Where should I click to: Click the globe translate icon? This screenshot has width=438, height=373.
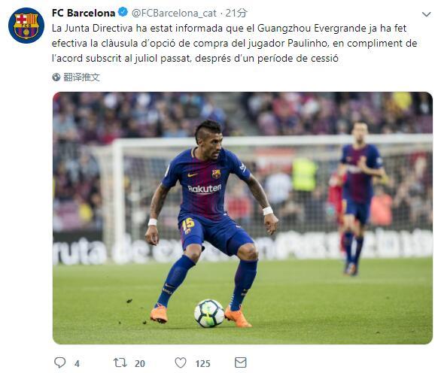(56, 77)
